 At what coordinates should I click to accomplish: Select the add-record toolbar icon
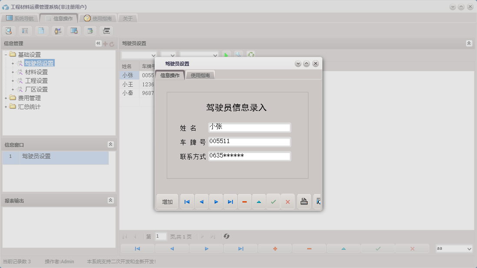[x=90, y=30]
